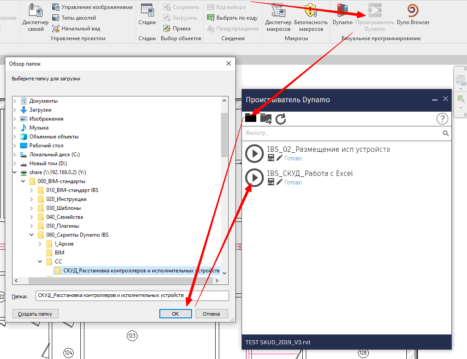The image size is (467, 359).
Task: Edit inputs of IBS_02_Размещение исп устройств
Action: coord(271,158)
